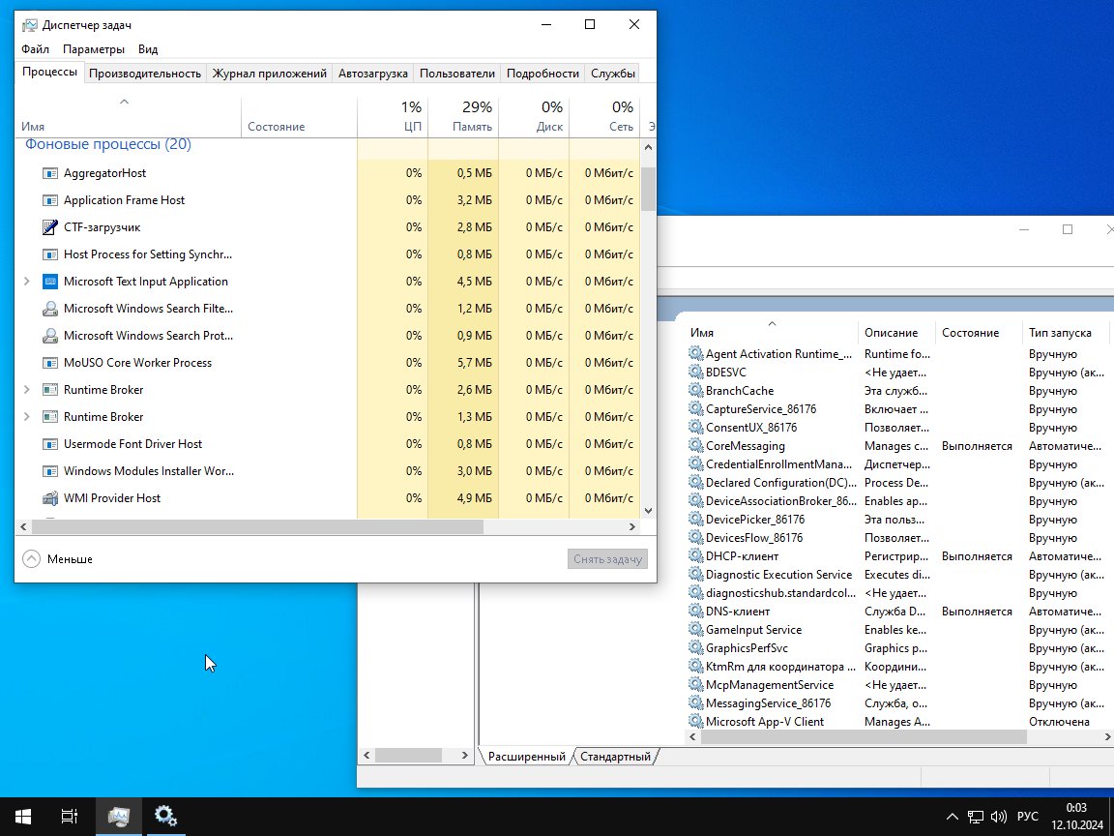
Task: Open the Параметры menu
Action: (x=94, y=49)
